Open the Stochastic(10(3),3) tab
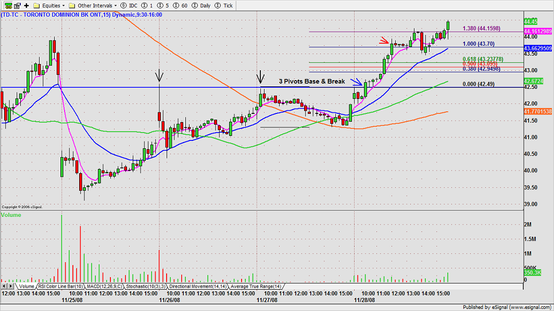554x311 pixels. tap(146, 286)
